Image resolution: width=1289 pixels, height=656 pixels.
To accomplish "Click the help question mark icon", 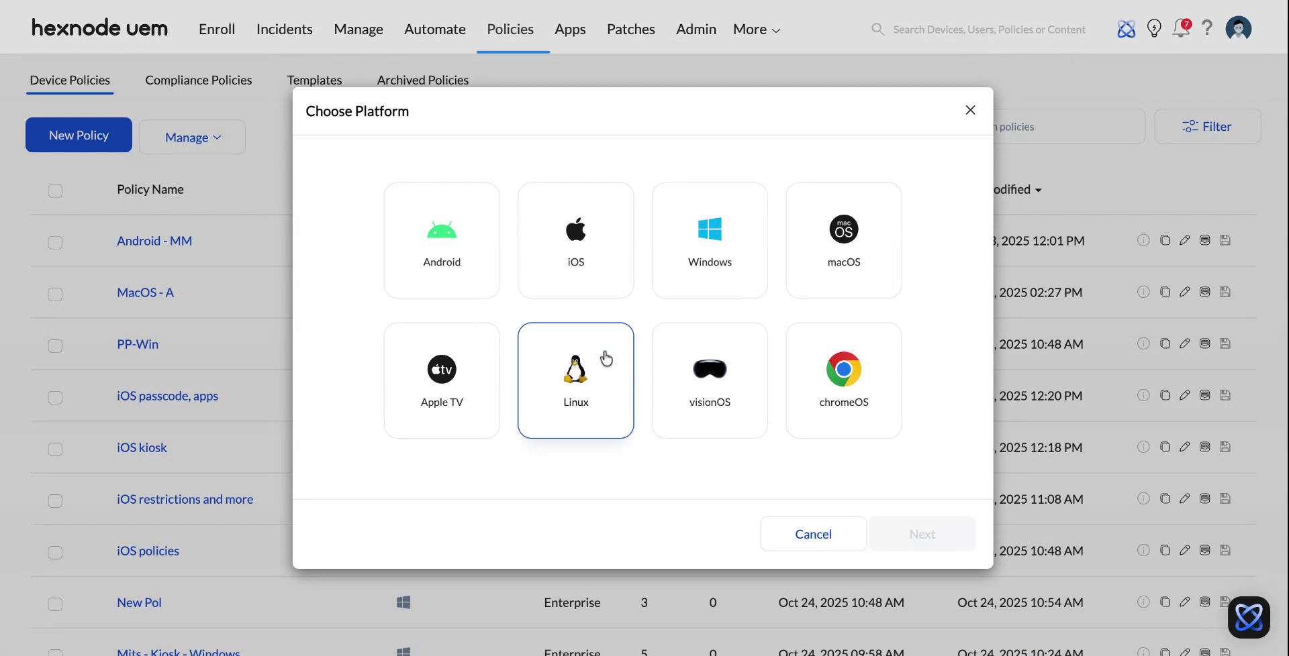I will coord(1207,29).
